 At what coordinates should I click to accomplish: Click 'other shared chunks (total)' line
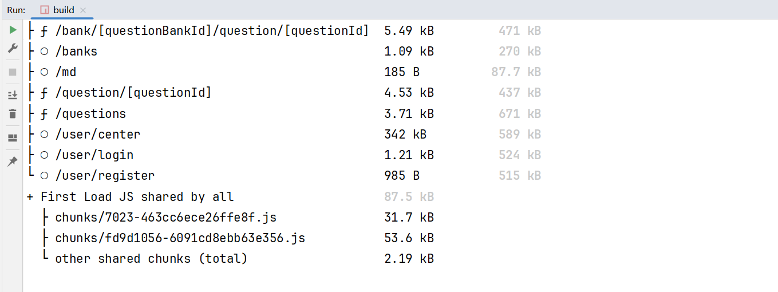[x=239, y=259]
